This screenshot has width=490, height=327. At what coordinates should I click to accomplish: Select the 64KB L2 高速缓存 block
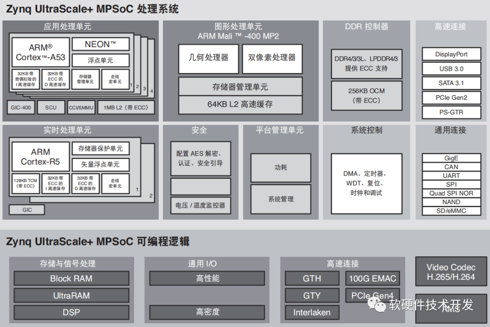tap(240, 105)
